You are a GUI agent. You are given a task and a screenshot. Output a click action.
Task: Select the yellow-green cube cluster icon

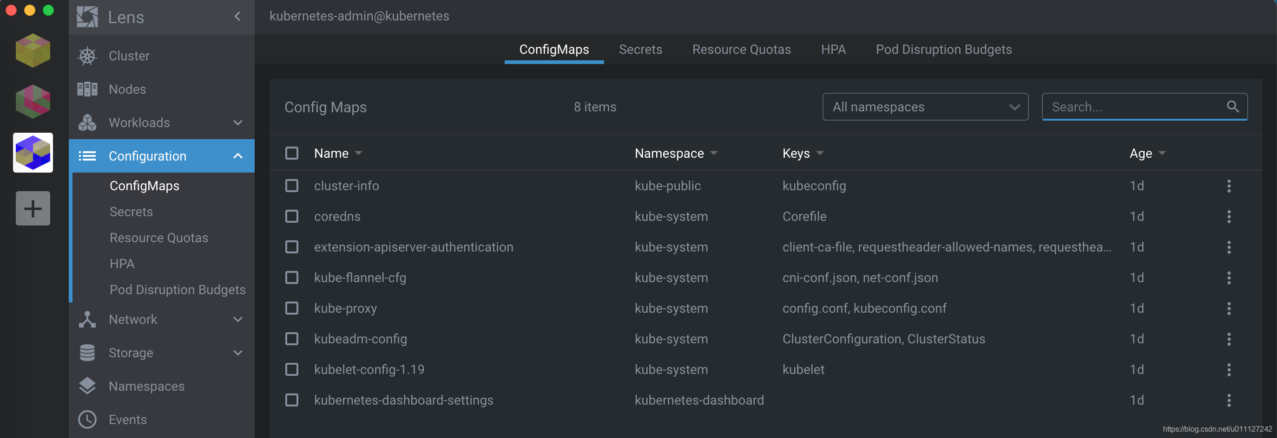pyautogui.click(x=33, y=51)
